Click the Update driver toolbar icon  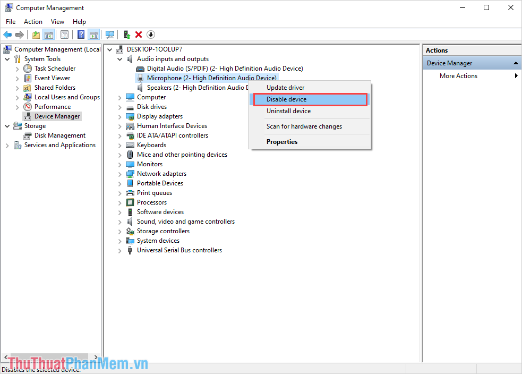(x=126, y=35)
